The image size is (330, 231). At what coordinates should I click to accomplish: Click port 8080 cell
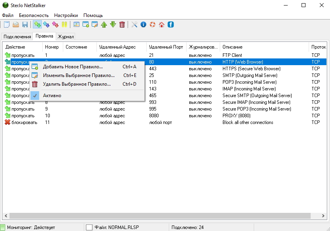[154, 116]
